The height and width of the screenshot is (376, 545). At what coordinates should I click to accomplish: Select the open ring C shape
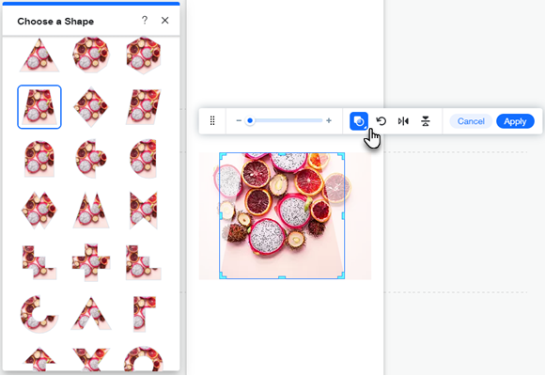point(39,314)
